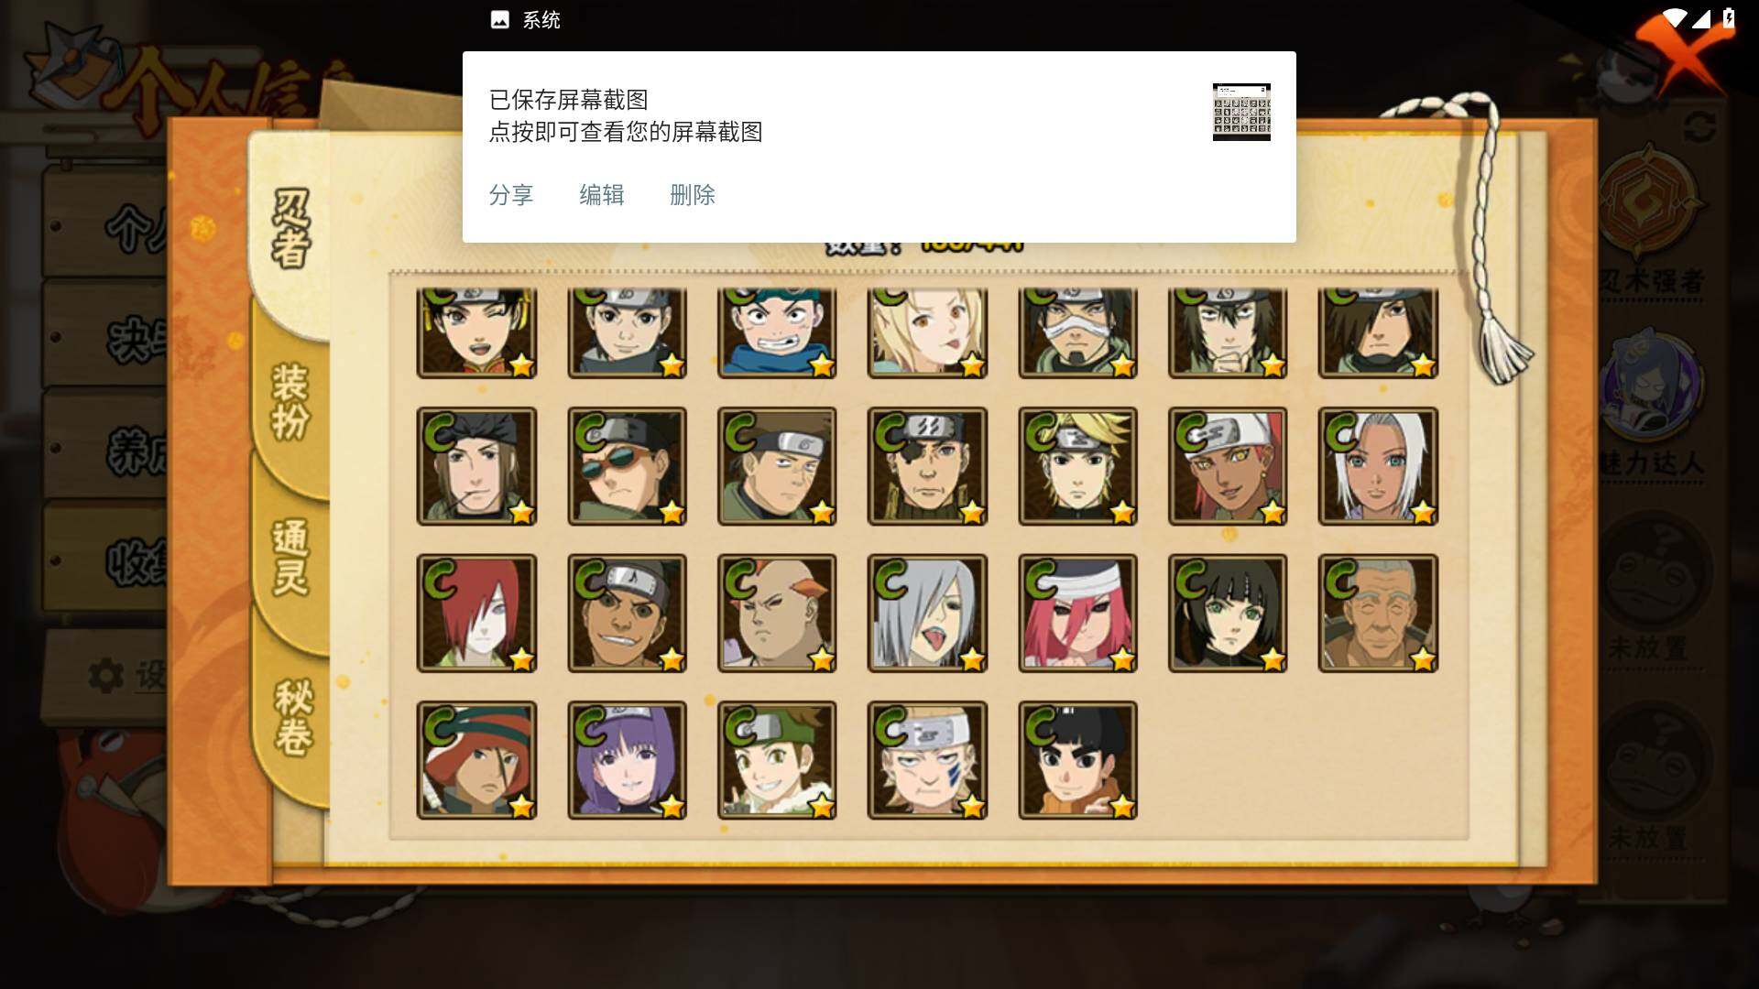Select the eyepatch ninja portrait

tap(927, 466)
